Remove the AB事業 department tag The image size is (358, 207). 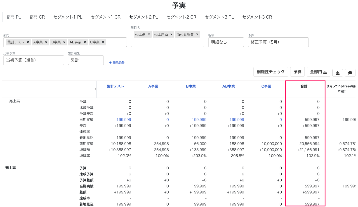(85, 42)
